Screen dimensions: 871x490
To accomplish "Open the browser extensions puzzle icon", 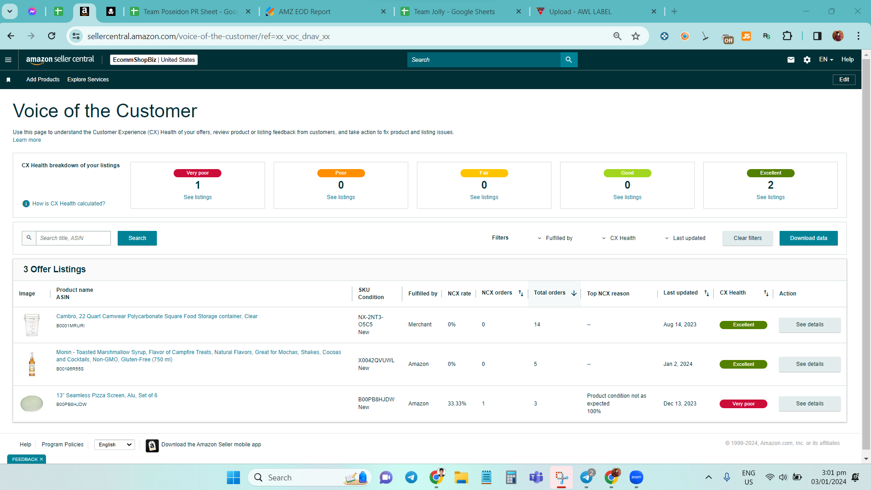I will 787,36.
